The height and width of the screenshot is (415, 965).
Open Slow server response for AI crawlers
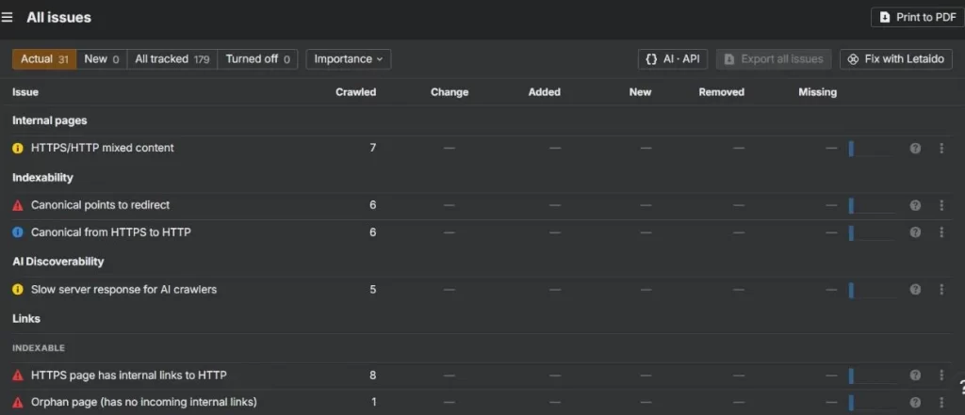click(123, 290)
